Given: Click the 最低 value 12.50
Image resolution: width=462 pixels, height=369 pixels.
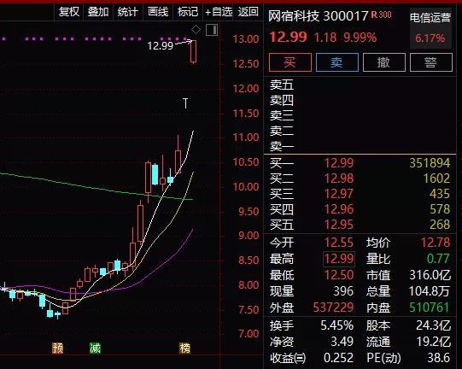Looking at the screenshot, I should (x=339, y=275).
